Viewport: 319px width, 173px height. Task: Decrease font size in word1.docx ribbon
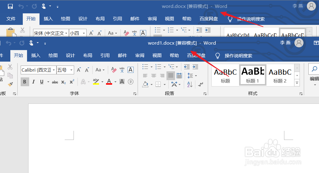(x=87, y=70)
